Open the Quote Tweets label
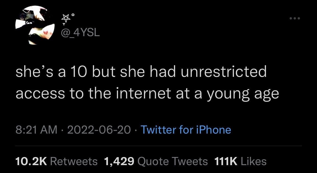The image size is (317, 173). [173, 161]
